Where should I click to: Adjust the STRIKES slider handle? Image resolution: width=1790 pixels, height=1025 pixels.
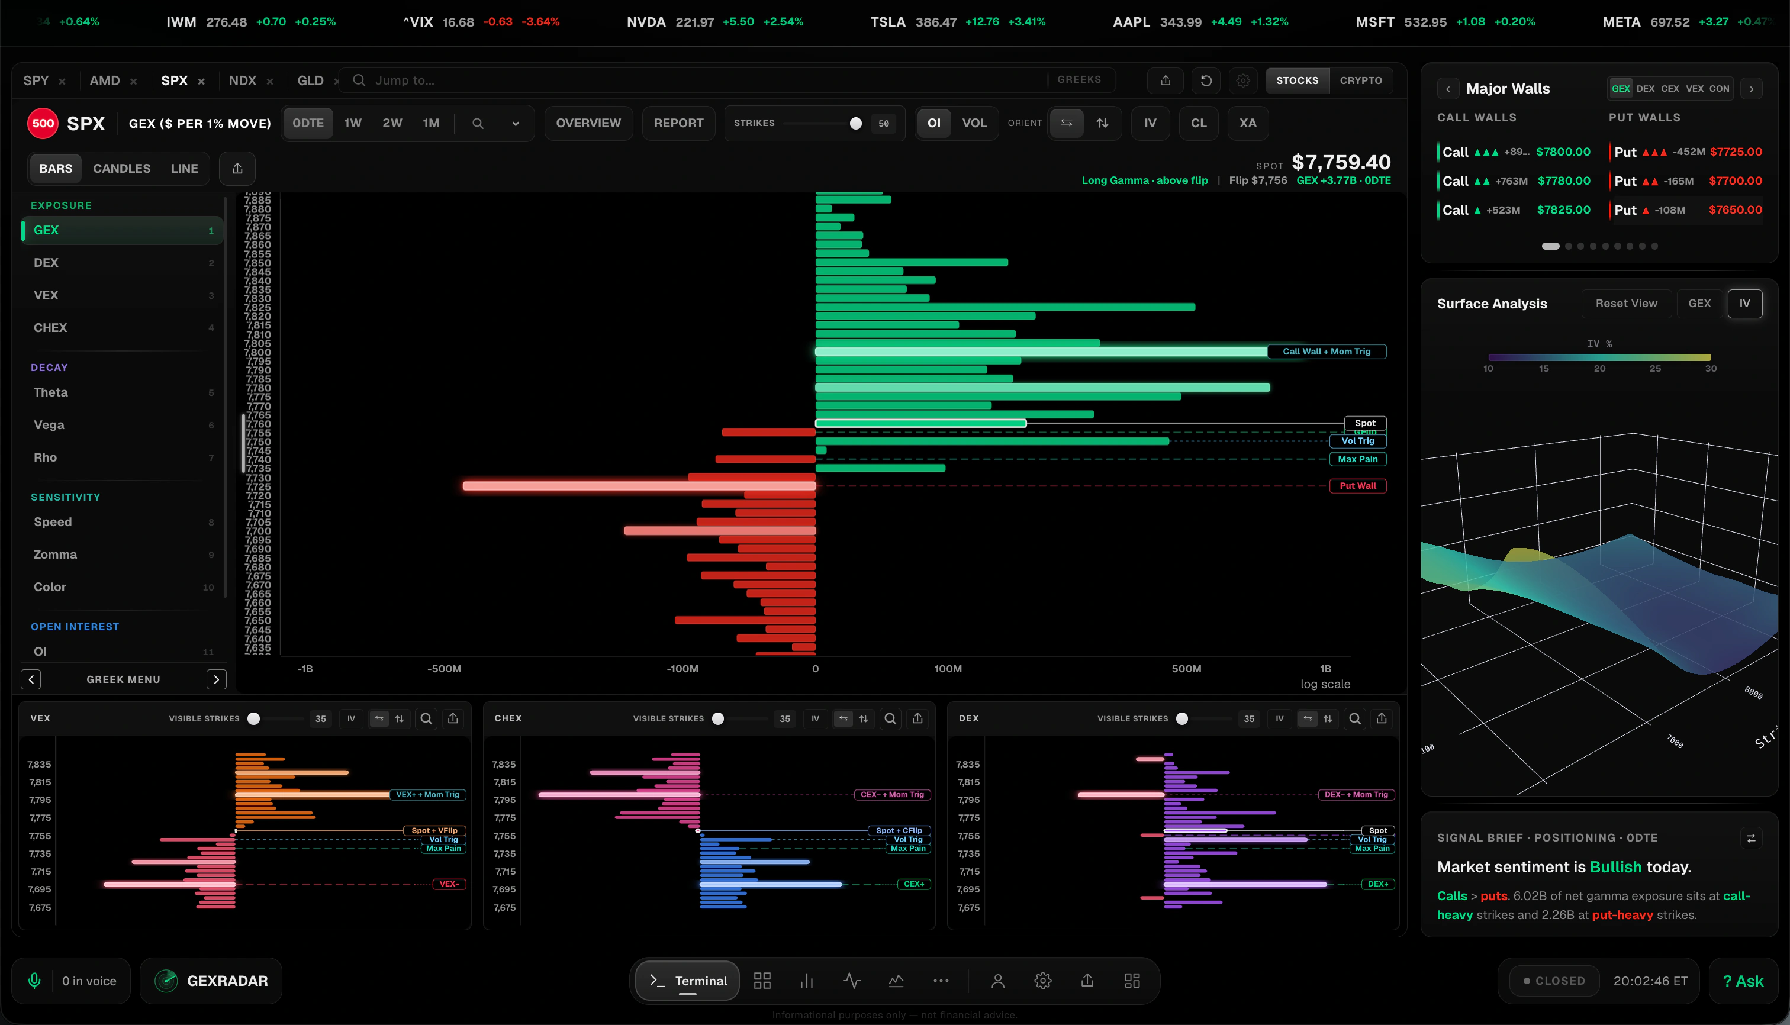coord(855,123)
